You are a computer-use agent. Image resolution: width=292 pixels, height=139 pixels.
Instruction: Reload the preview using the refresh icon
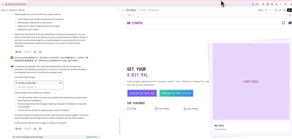(x=130, y=15)
